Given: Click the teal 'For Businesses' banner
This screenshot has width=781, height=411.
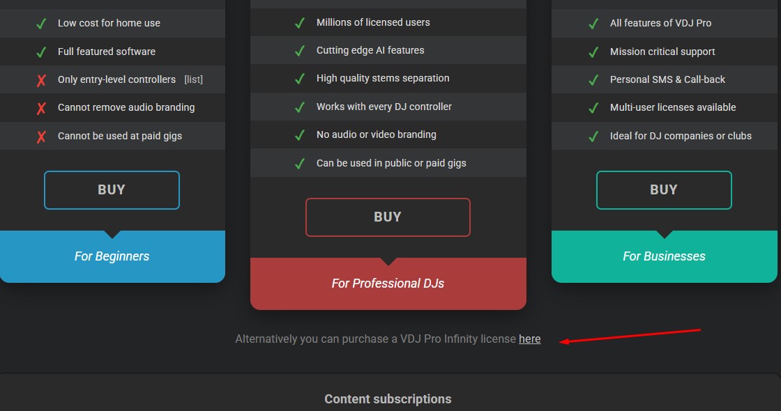Looking at the screenshot, I should point(664,256).
